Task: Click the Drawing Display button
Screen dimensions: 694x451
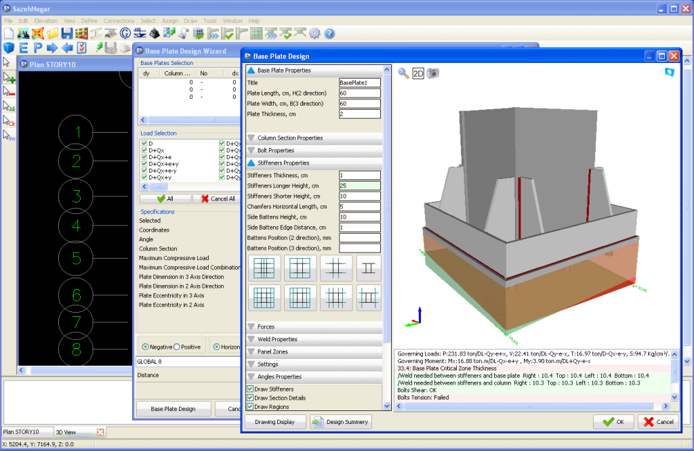Action: click(274, 422)
